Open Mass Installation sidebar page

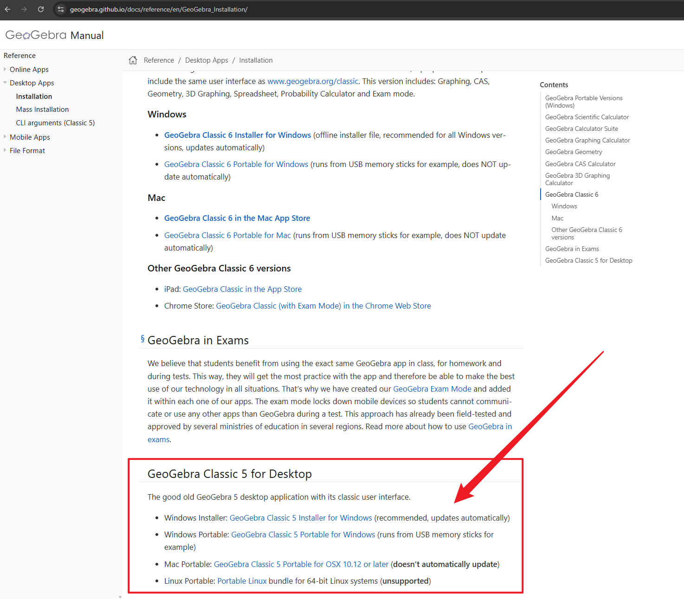42,109
